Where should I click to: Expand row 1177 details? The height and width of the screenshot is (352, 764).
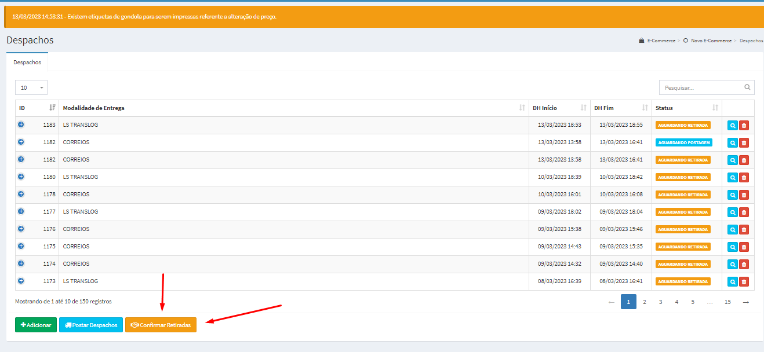click(21, 211)
